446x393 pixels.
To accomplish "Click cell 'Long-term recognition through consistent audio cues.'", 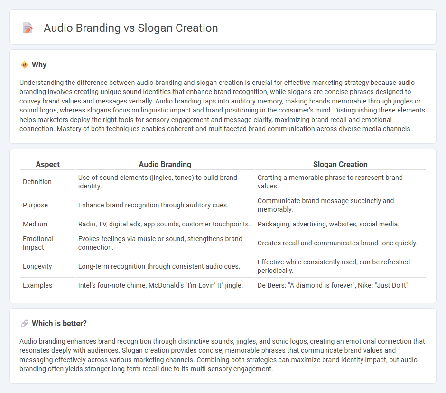I will point(165,266).
